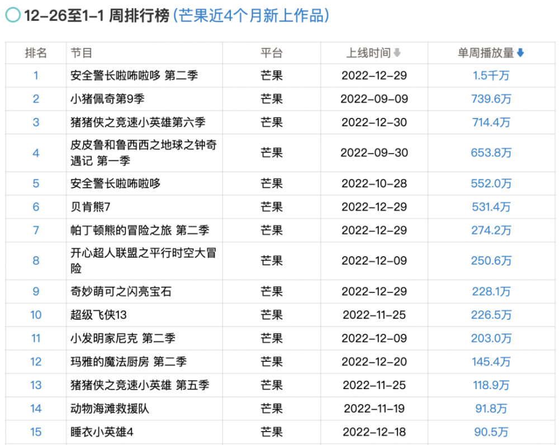Click 芒果 platform in 睡衣小英雄4 row
The height and width of the screenshot is (445, 559).
point(271,432)
